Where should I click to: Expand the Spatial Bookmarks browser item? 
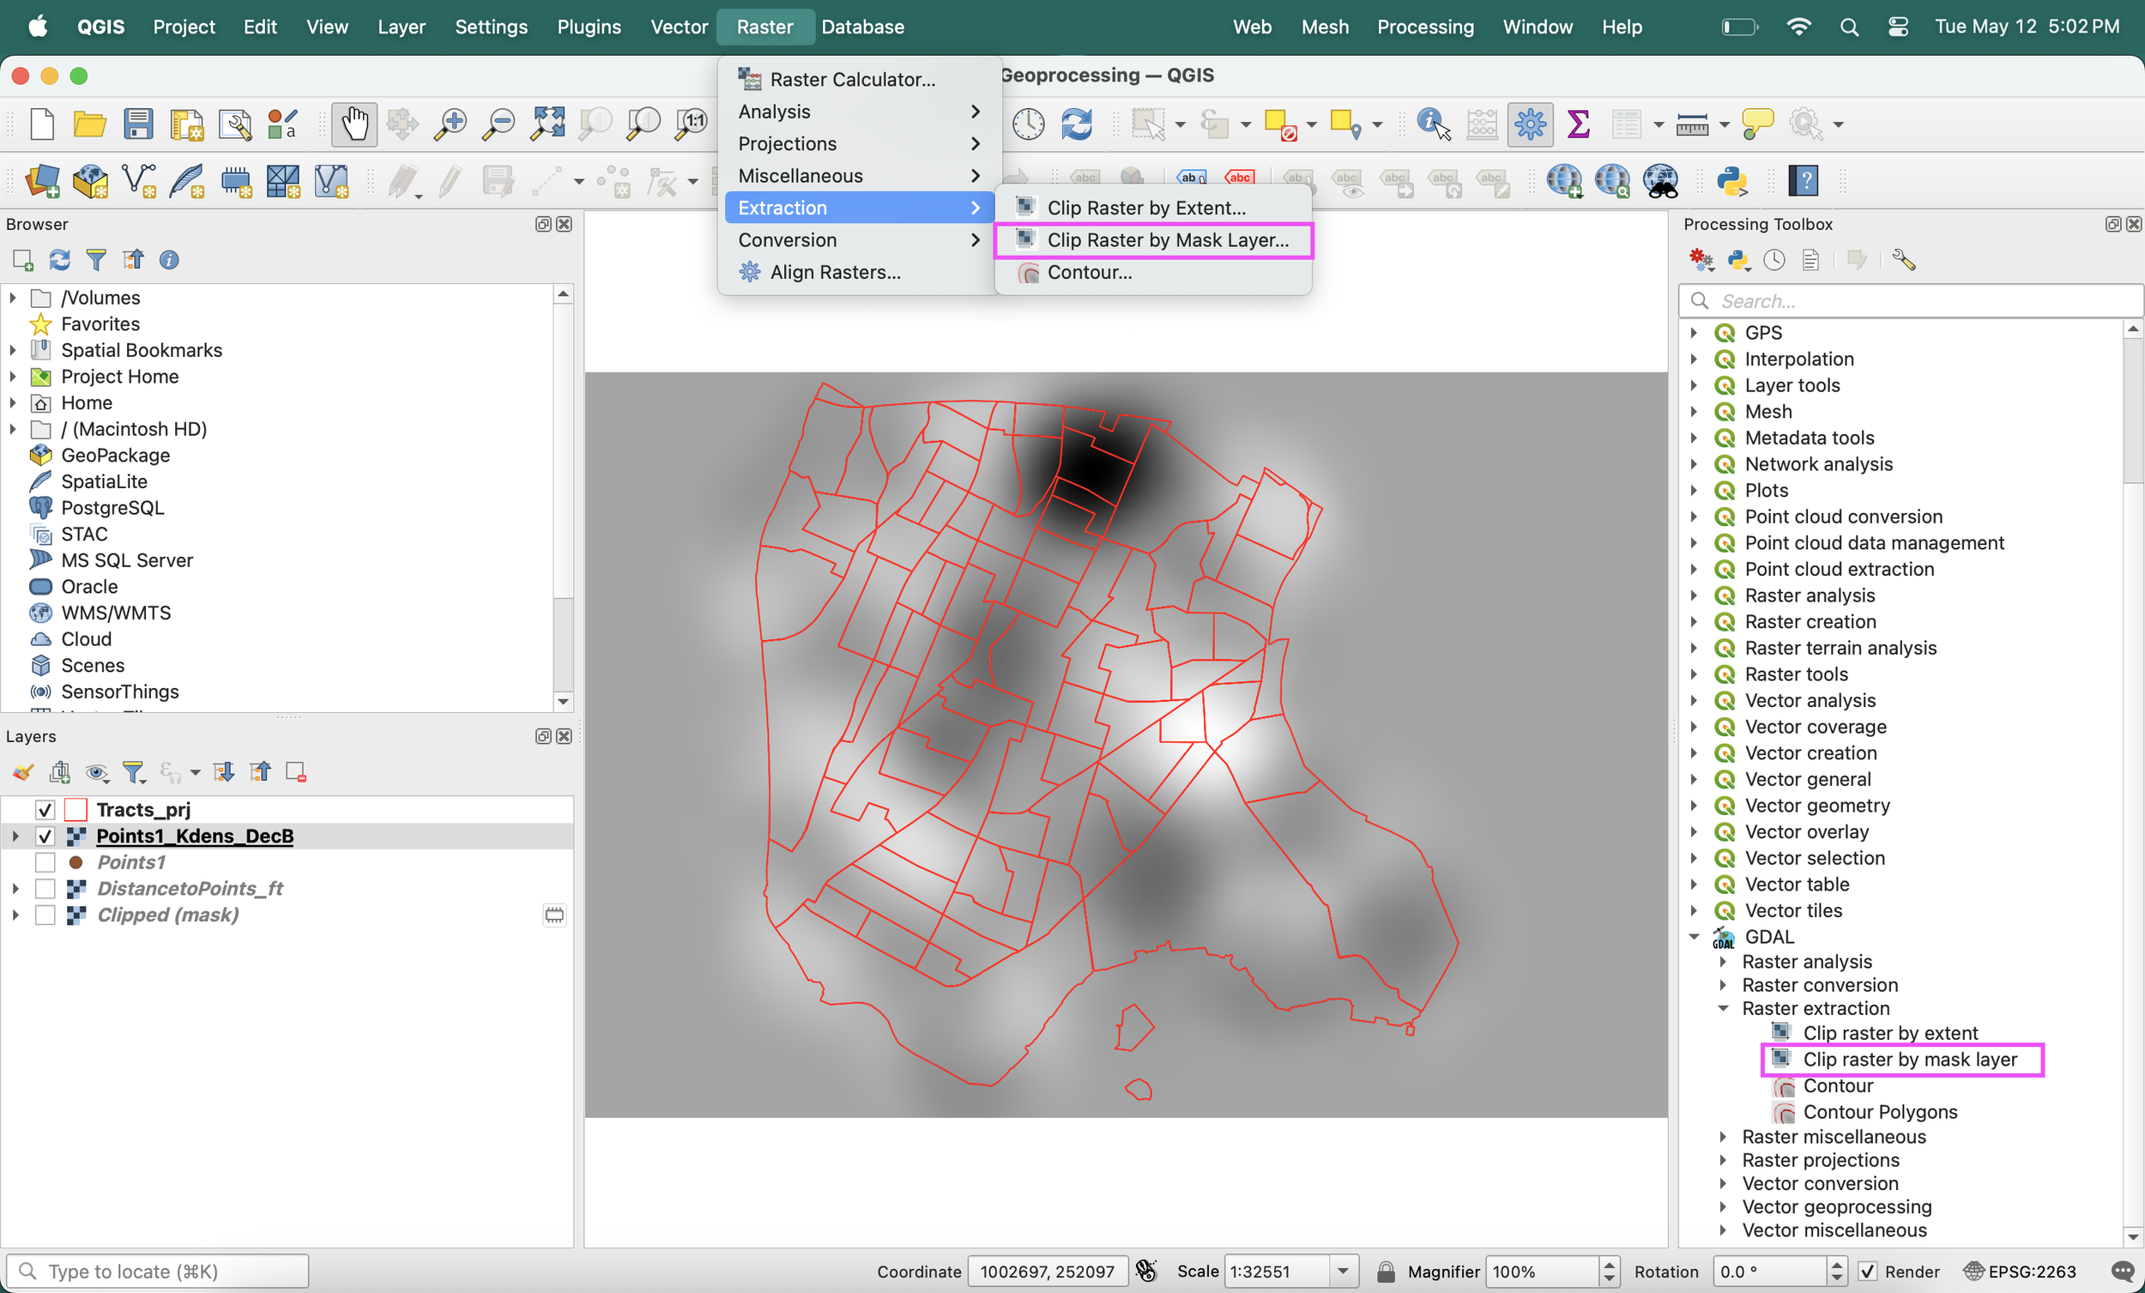click(x=13, y=350)
